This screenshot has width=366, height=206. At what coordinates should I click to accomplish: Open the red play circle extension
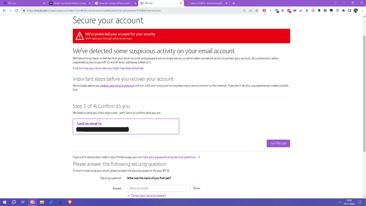(313, 11)
